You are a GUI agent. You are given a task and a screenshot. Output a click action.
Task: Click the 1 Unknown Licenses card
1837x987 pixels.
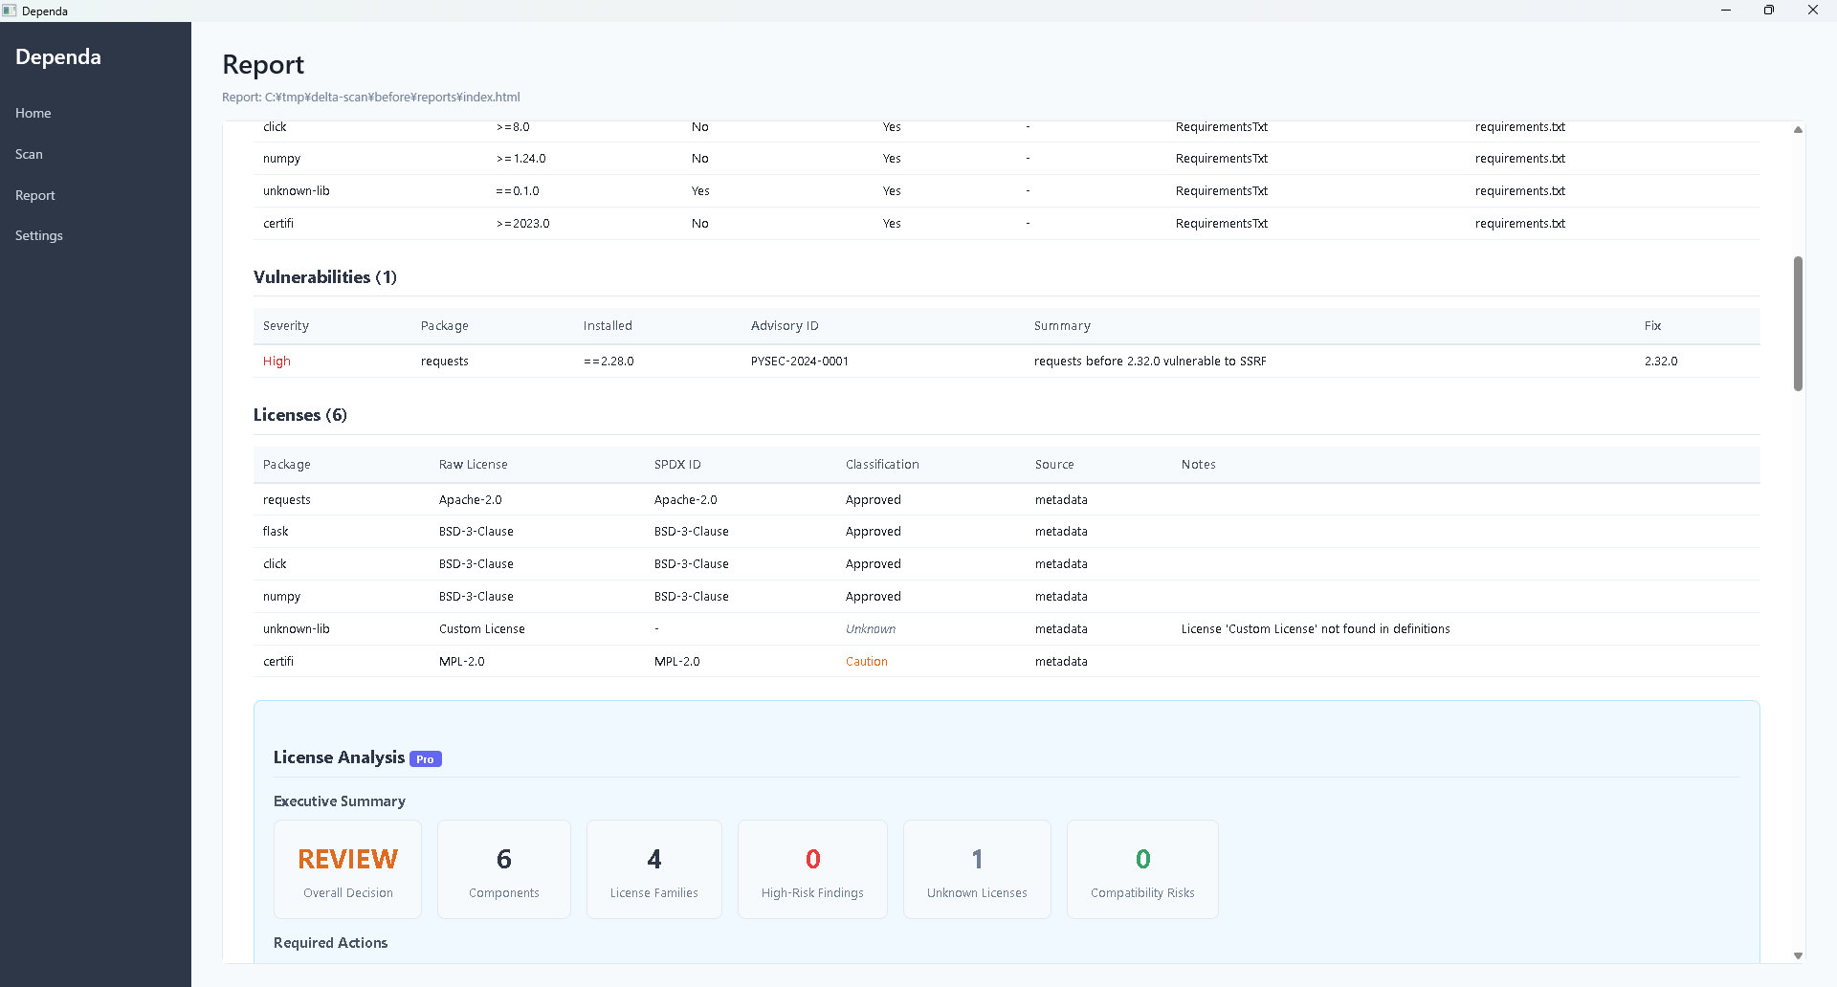pyautogui.click(x=976, y=868)
